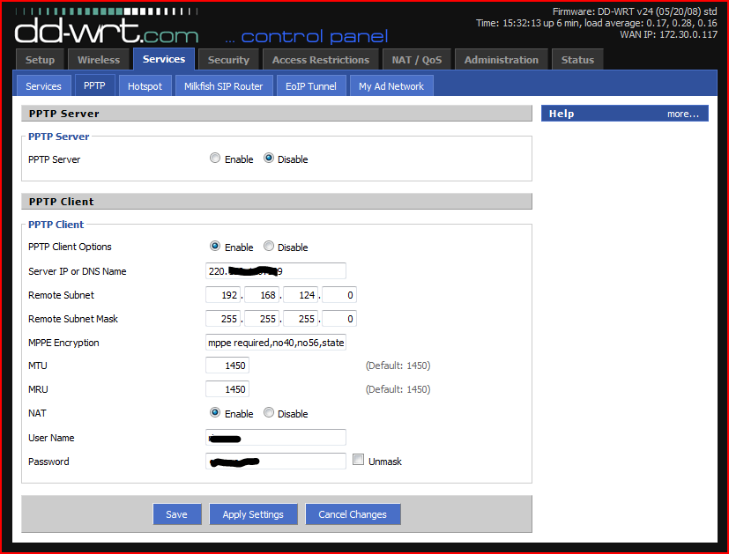Open the My Ad Network sub-tab
This screenshot has height=554, width=729.
pos(391,86)
